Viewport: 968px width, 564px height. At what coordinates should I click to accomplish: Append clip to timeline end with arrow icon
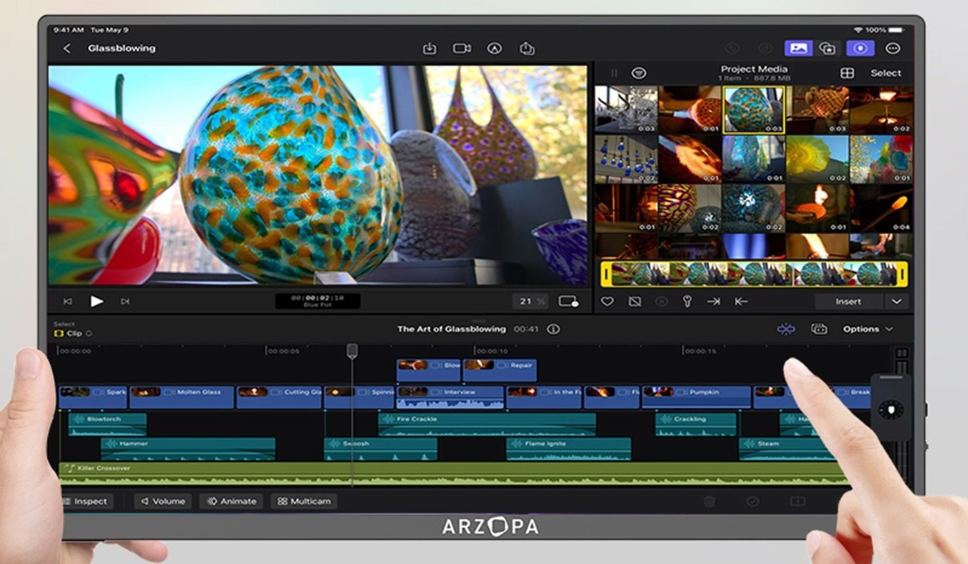pyautogui.click(x=712, y=301)
